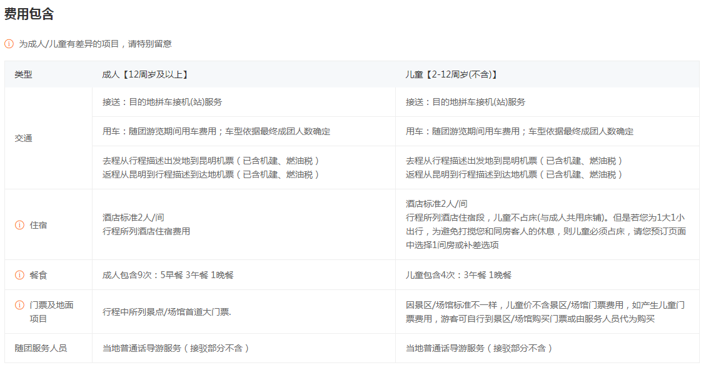Image resolution: width=711 pixels, height=375 pixels.
Task: Select the 类型 column header
Action: pos(23,74)
